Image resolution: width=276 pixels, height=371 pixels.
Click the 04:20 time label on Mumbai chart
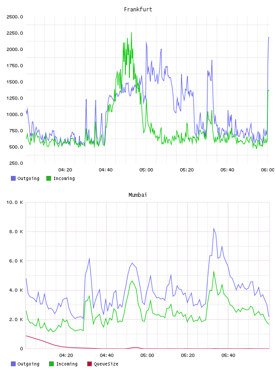point(66,356)
